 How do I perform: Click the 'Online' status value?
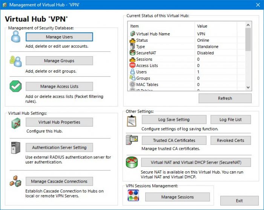(203, 40)
